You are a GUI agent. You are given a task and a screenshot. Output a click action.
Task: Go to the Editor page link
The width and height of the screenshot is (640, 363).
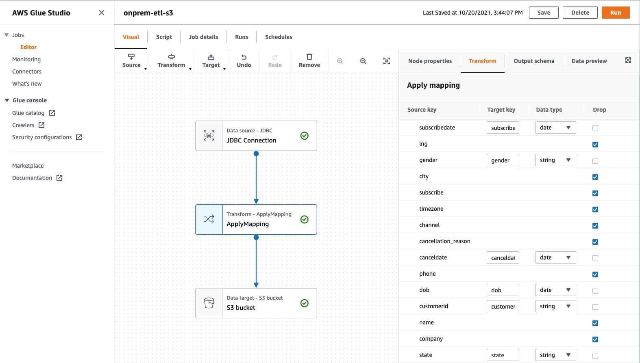(28, 47)
